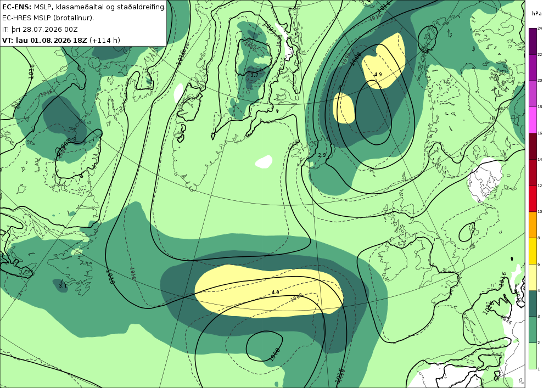Pick the orchid 18–20 hPa legend segment
This screenshot has height=388, width=549.
click(533, 94)
